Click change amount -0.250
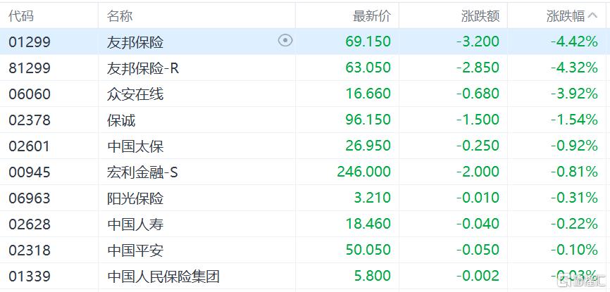 pyautogui.click(x=478, y=146)
